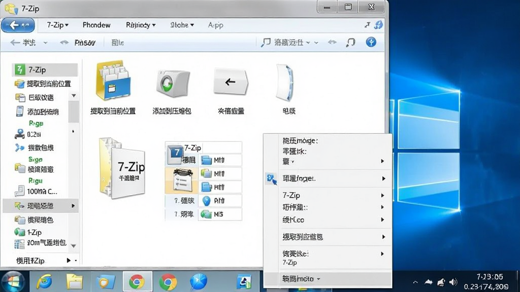Select sidebar item 1-Zip
The height and width of the screenshot is (292, 520).
click(x=28, y=232)
